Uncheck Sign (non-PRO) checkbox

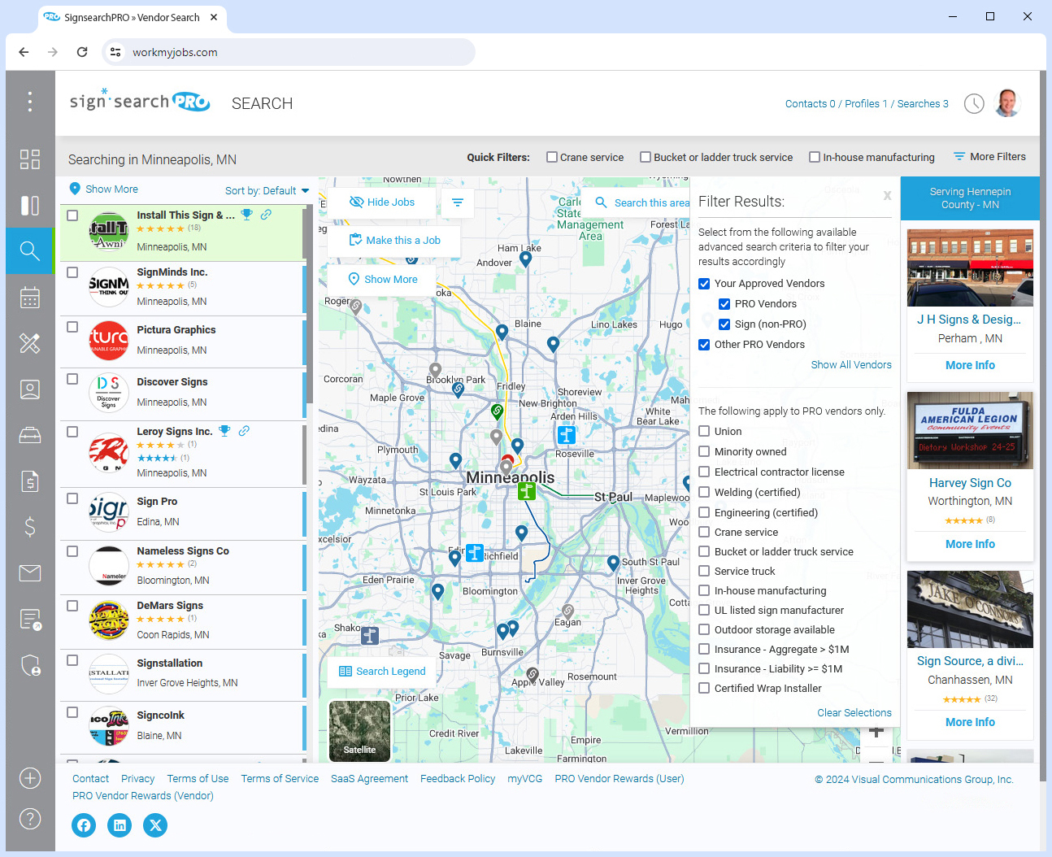point(724,324)
